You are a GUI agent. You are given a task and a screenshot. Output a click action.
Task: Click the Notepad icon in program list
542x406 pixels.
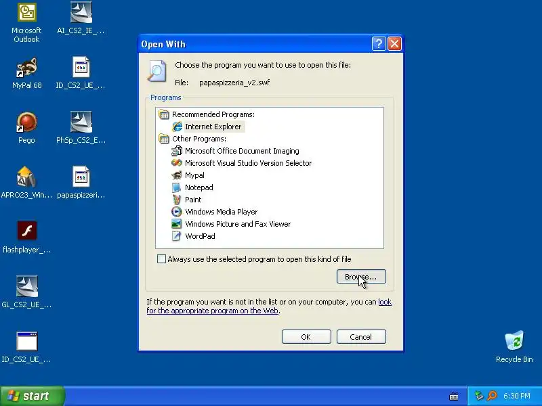coord(177,187)
